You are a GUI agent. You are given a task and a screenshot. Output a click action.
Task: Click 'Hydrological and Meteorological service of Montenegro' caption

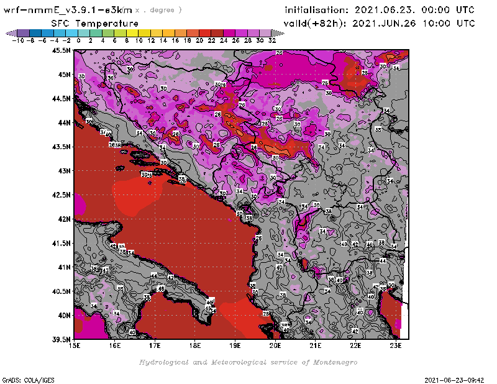248,362
